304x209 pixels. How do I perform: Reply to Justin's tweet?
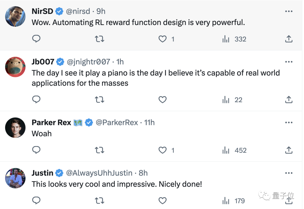[x=36, y=201]
